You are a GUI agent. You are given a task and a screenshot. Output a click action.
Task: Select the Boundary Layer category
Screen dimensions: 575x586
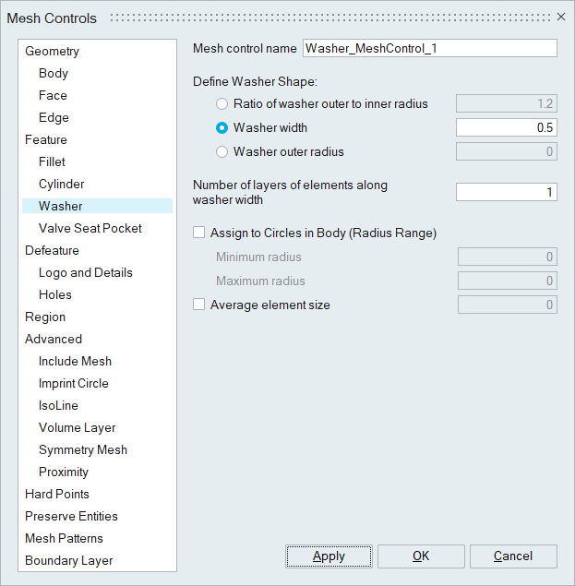[x=68, y=561]
